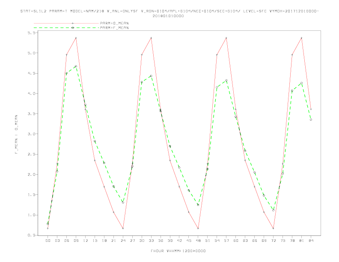Click the 36 forecast hour tick label
Viewport: 339px width, 262px height.
[x=161, y=241]
